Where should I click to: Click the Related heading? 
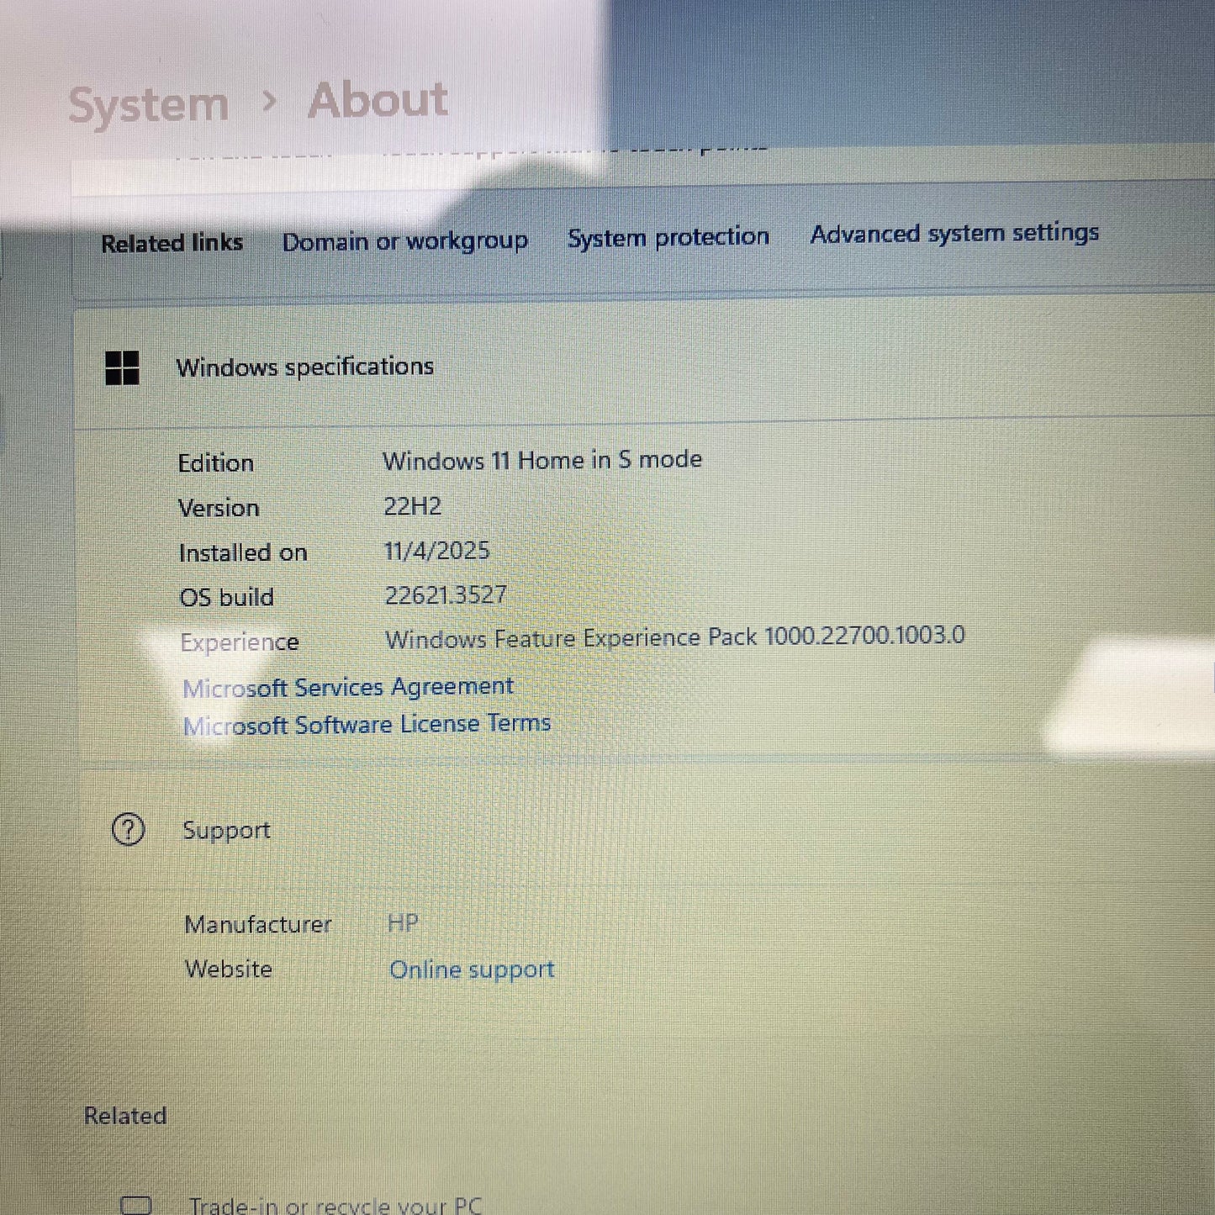click(x=126, y=1115)
